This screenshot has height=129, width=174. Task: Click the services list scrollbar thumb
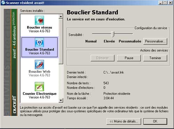(61, 41)
